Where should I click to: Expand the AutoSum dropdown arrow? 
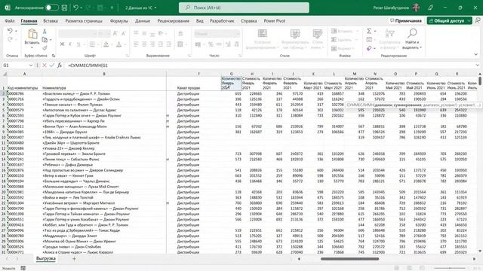[x=375, y=31]
